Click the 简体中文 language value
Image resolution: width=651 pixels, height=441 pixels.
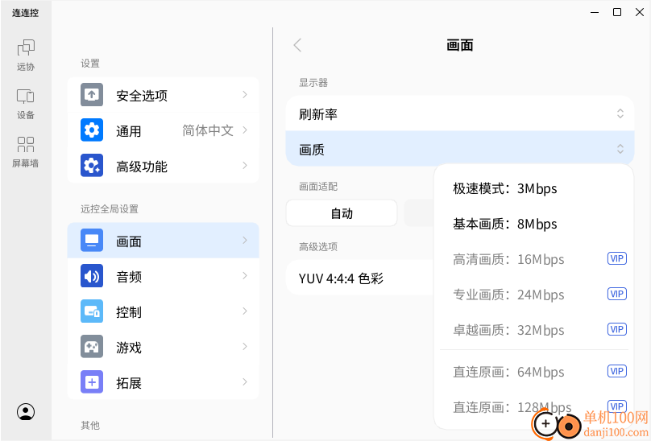tap(208, 130)
